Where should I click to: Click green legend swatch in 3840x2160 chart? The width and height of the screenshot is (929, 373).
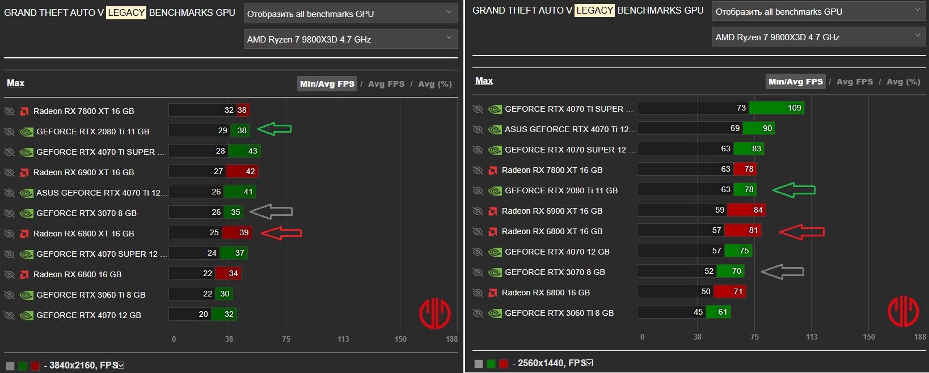point(23,366)
